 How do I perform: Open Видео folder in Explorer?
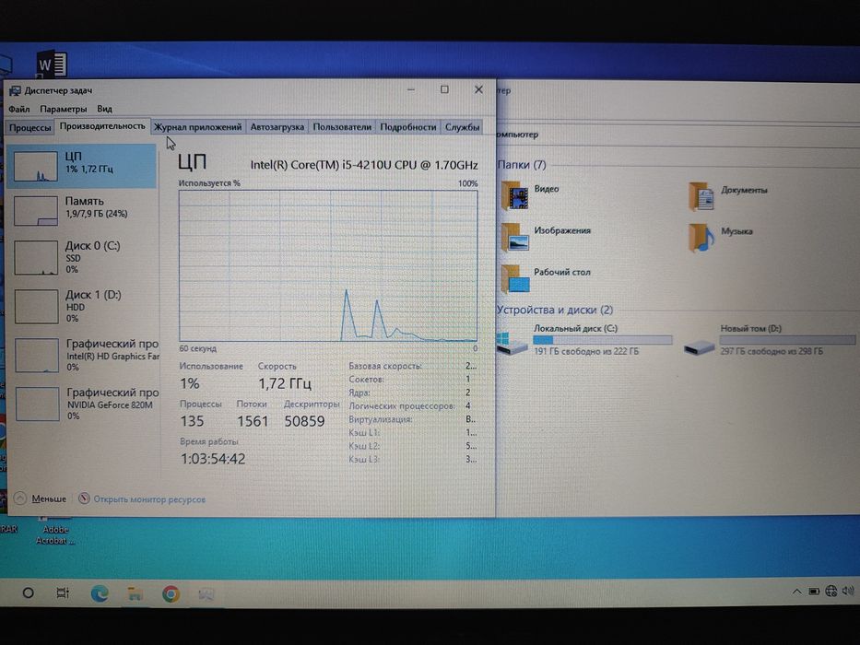click(514, 195)
